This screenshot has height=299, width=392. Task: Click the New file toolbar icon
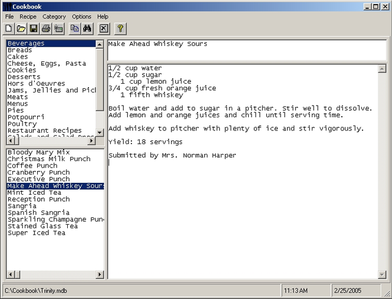point(9,28)
